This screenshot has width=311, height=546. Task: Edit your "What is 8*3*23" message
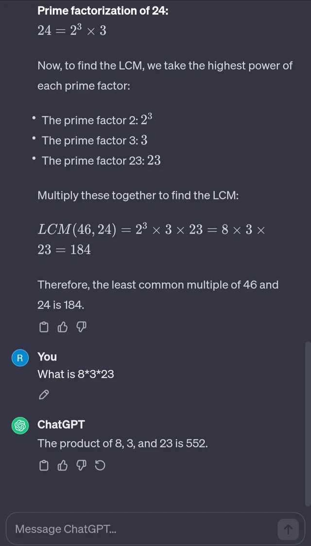coord(43,395)
